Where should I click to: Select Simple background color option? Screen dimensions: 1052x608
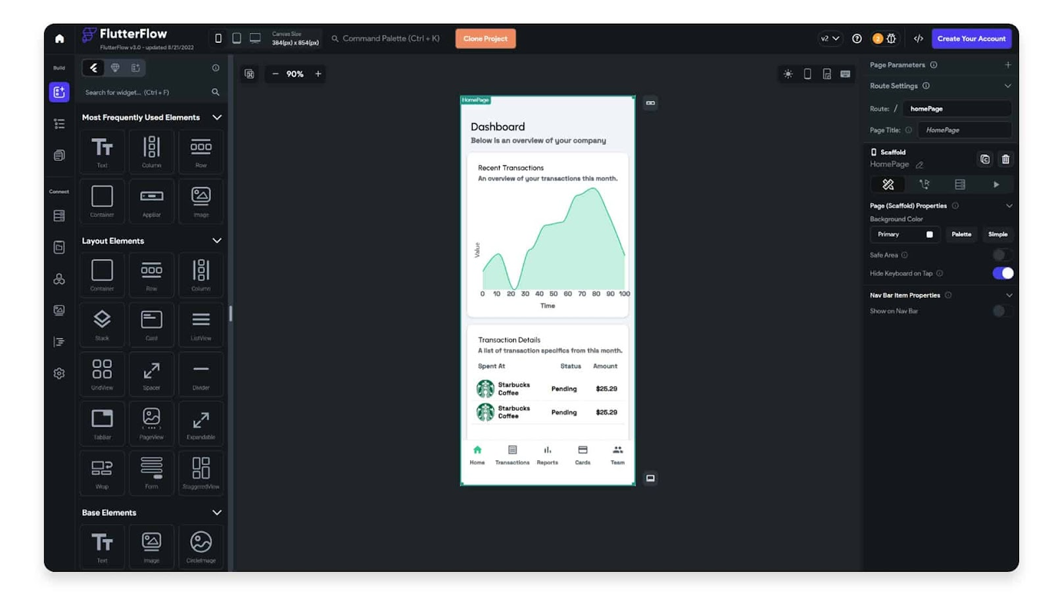[x=997, y=235]
